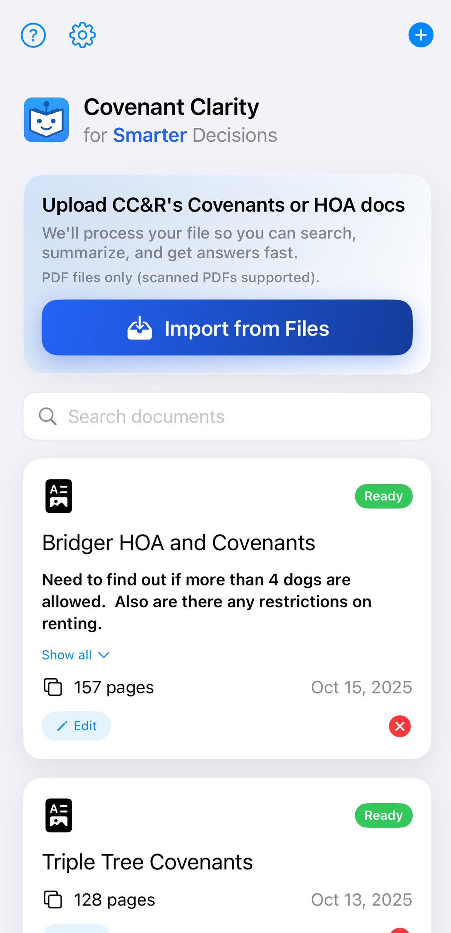Open the help question mark icon
Image resolution: width=451 pixels, height=933 pixels.
(x=33, y=35)
